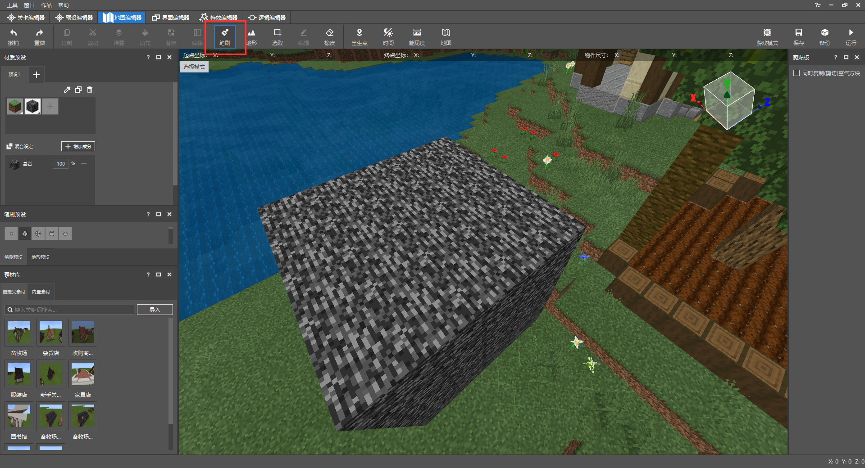Open the 地图 map tool
The width and height of the screenshot is (865, 468).
click(x=446, y=36)
